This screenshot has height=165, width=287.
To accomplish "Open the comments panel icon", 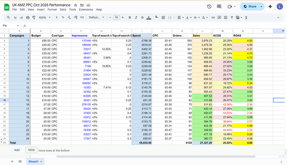I will 219,7.
